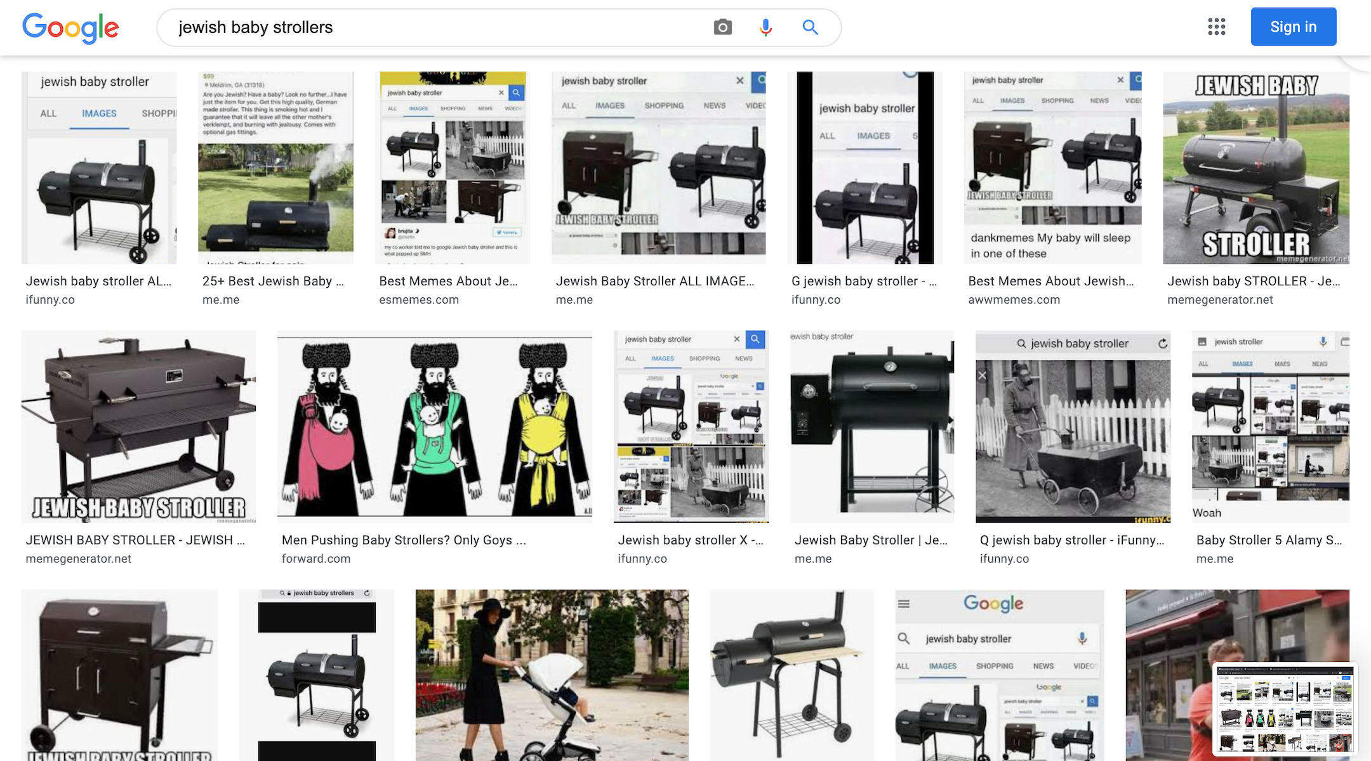Start voice search with microphone icon
Screen dimensions: 1371x761
click(x=765, y=27)
